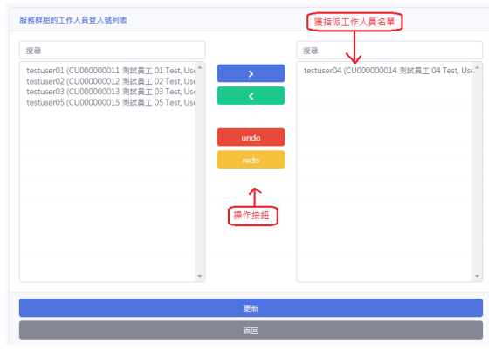Click the right list scrollbar track
This screenshot has width=495, height=351.
point(477,172)
